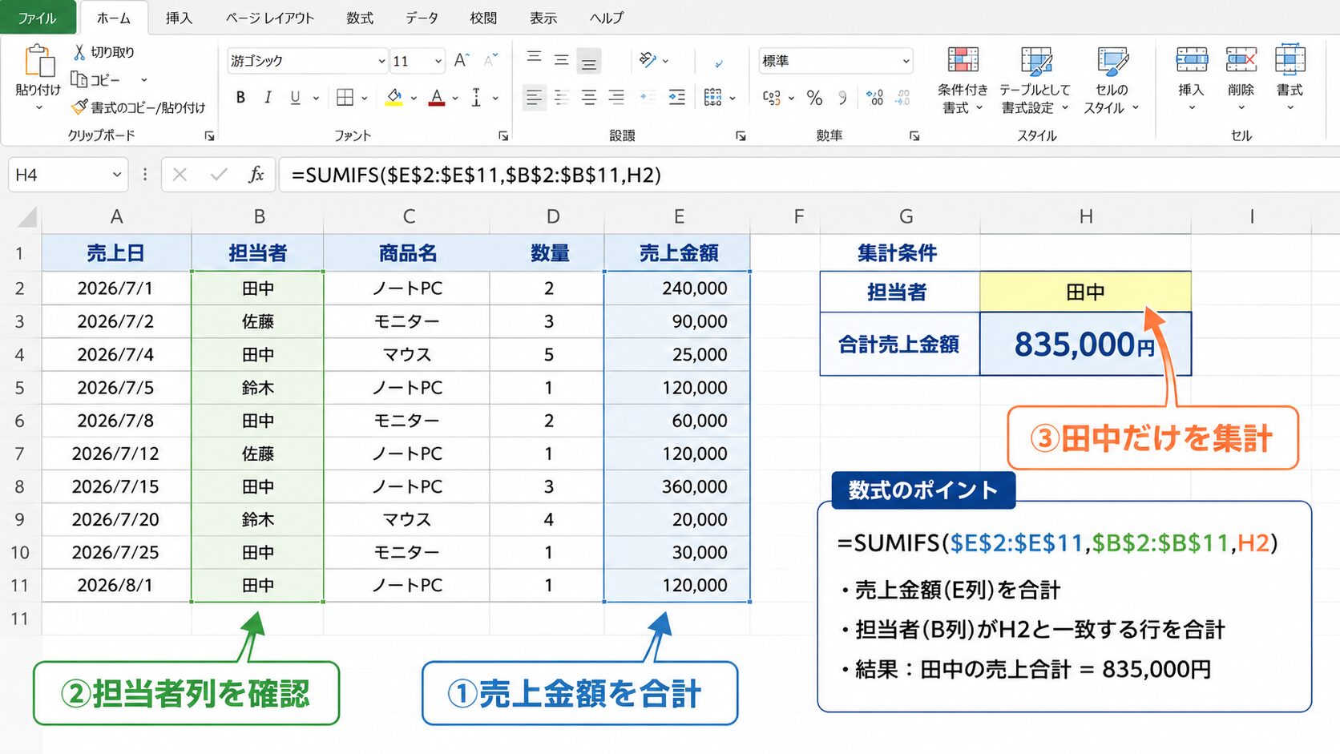Click the Format cells (書式) icon
Viewport: 1340px width, 754px height.
(1290, 60)
